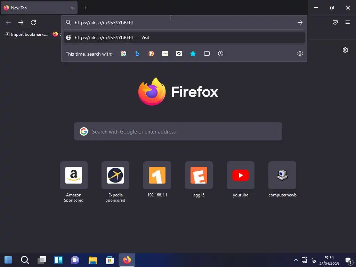Click Import bookmarks in bookmarks toolbar

(x=26, y=34)
